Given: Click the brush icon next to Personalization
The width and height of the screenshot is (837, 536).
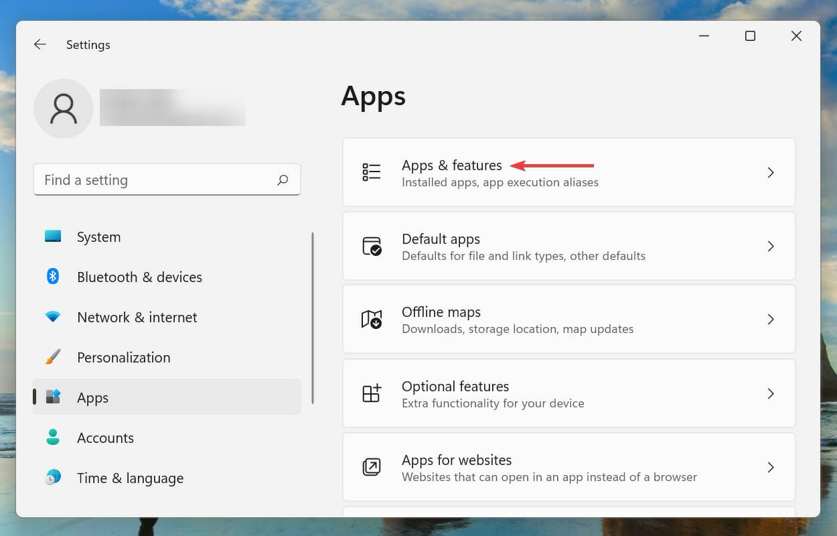Looking at the screenshot, I should [x=52, y=357].
